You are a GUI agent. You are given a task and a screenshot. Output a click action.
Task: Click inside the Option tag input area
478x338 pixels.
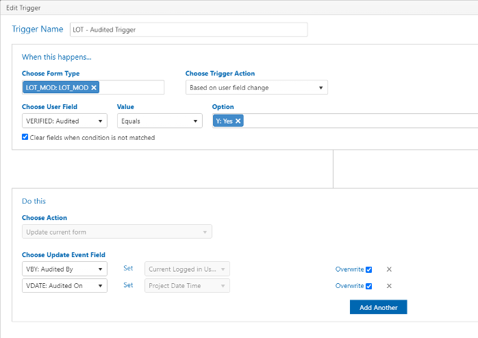point(360,121)
